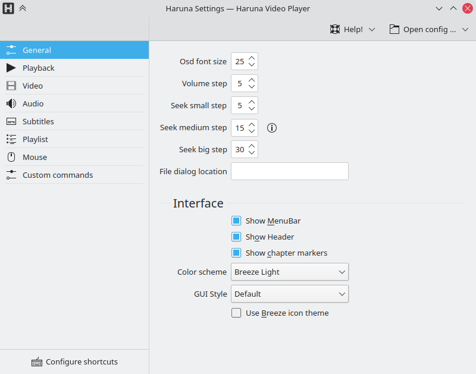Image resolution: width=476 pixels, height=374 pixels.
Task: Disable the Show MenuBar checkbox
Action: (236, 221)
